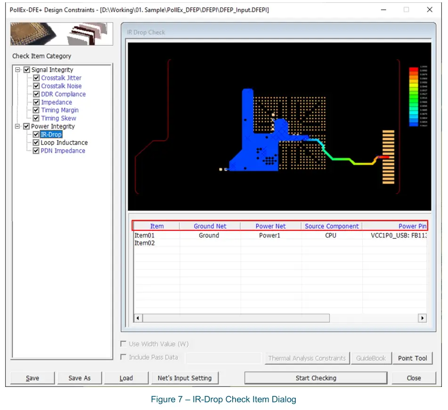
Task: Click the Start Checking button
Action: pos(316,378)
